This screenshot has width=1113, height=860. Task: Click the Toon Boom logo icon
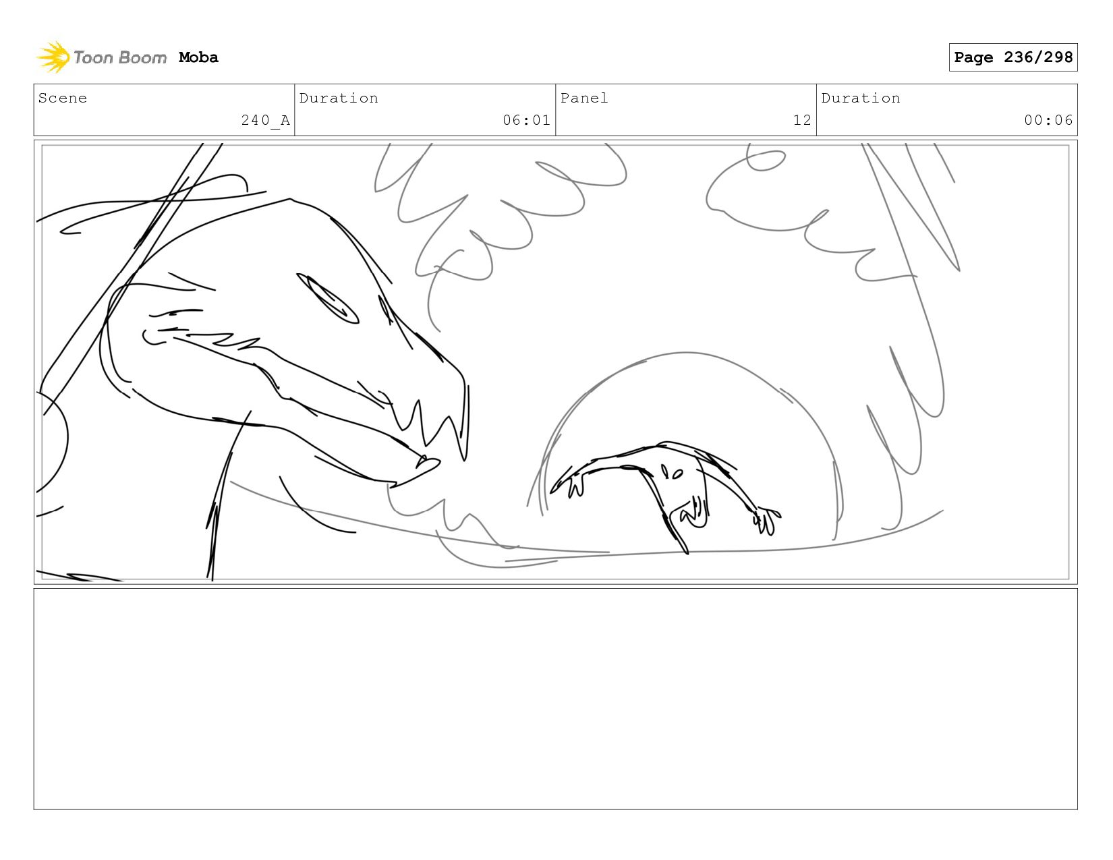tap(53, 57)
